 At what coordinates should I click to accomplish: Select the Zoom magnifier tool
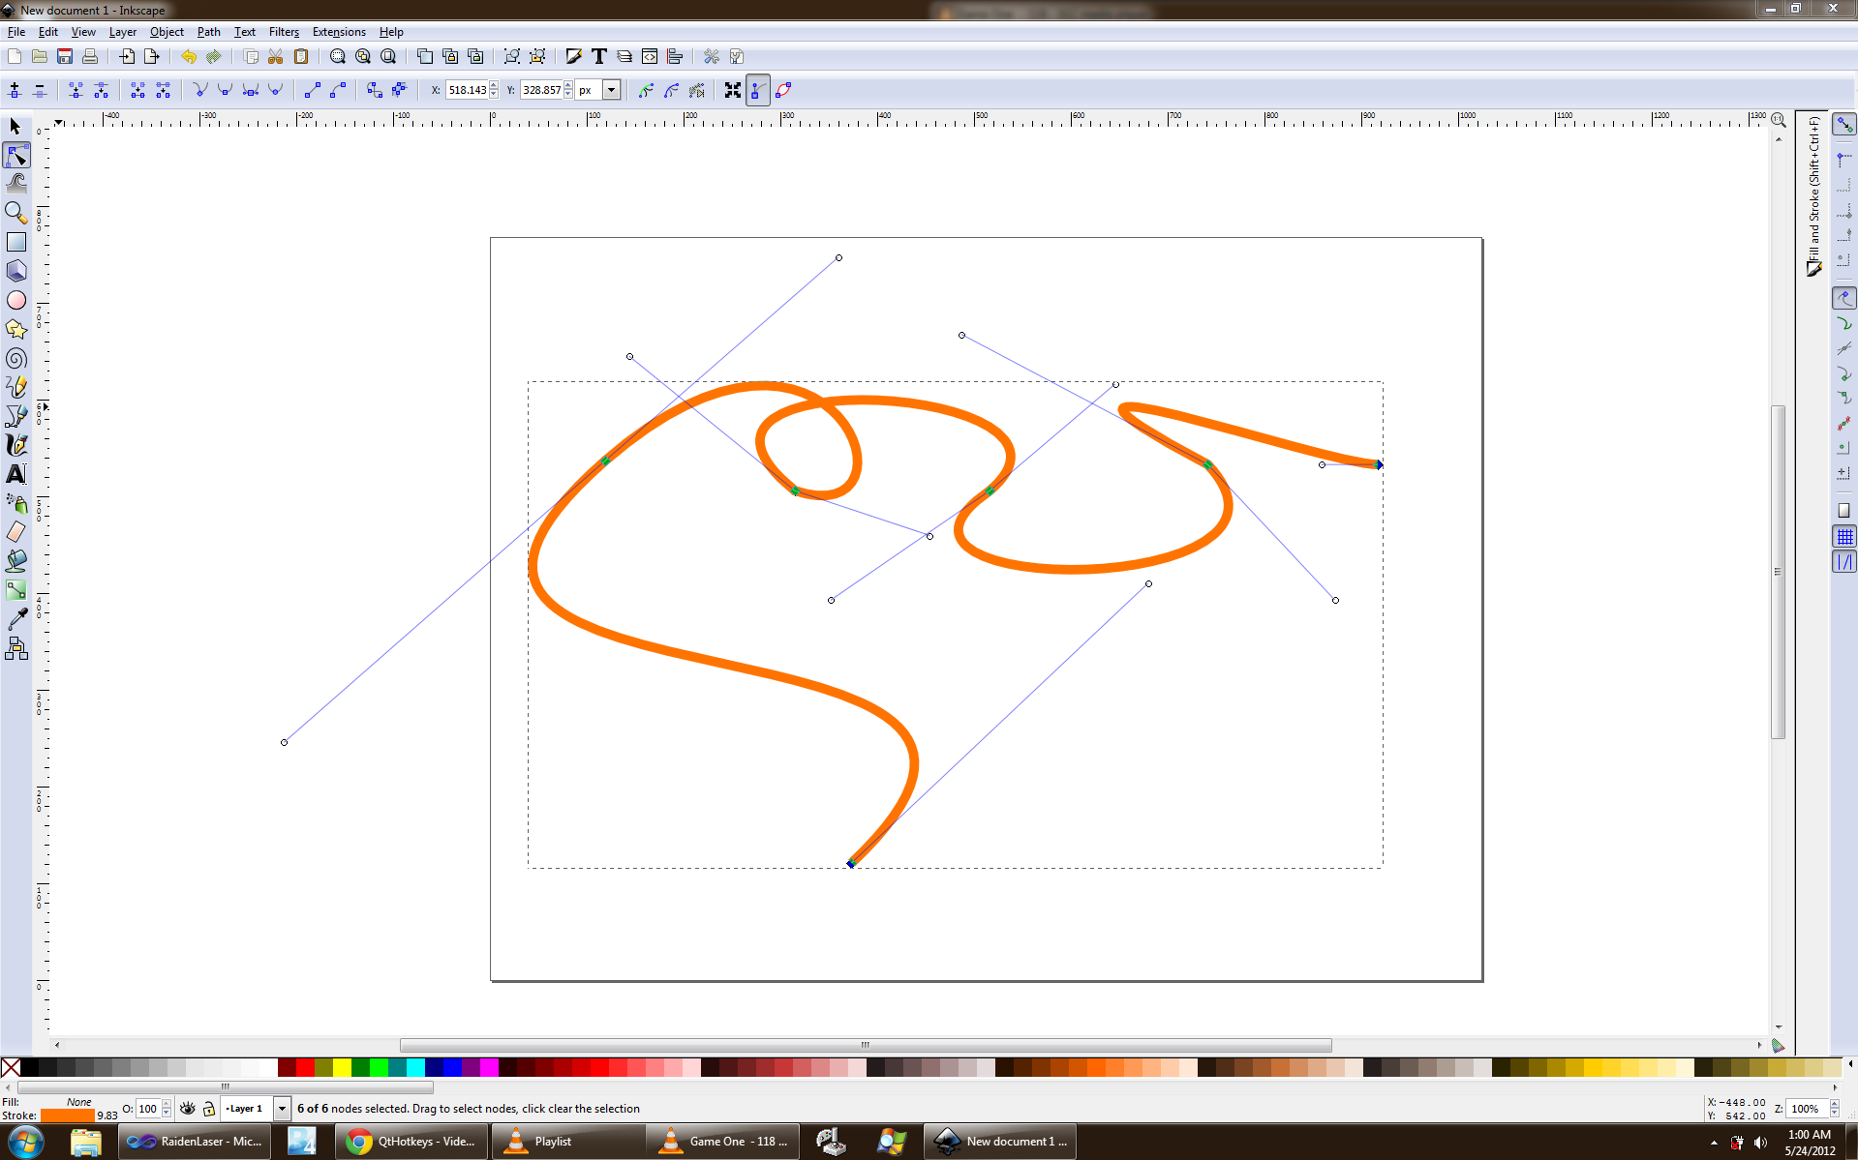(15, 213)
